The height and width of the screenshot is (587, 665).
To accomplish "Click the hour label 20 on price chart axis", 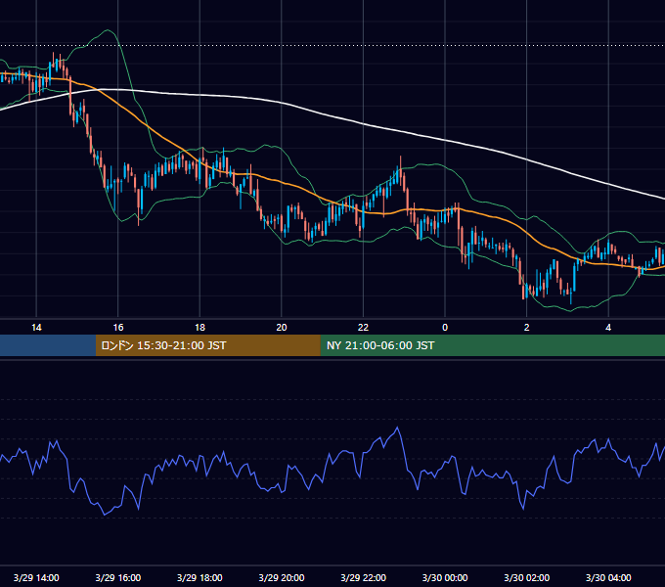I will [282, 328].
